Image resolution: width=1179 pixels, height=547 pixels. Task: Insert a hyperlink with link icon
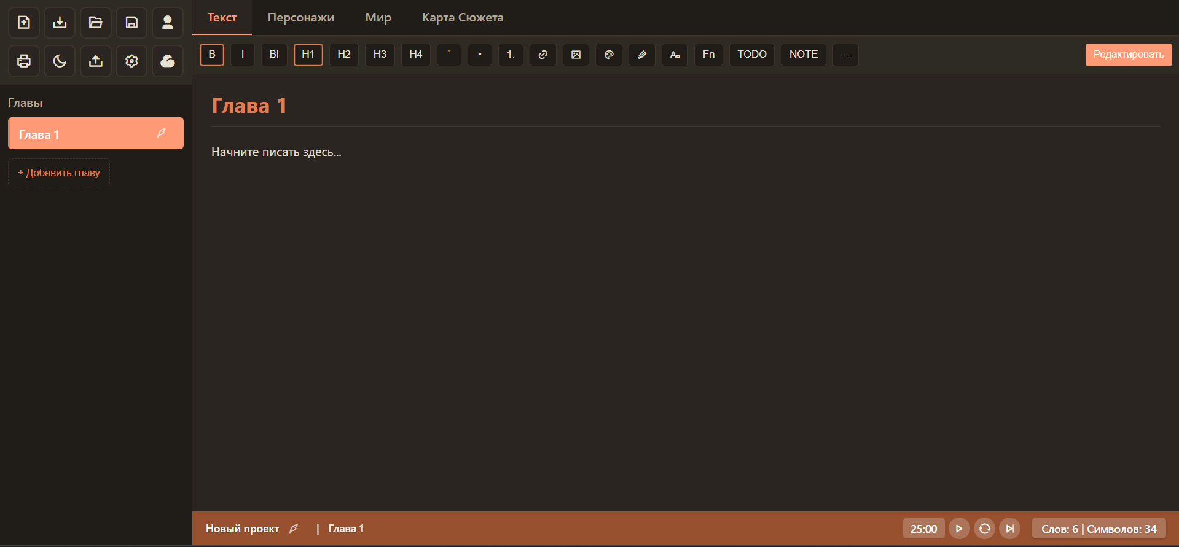pyautogui.click(x=543, y=55)
